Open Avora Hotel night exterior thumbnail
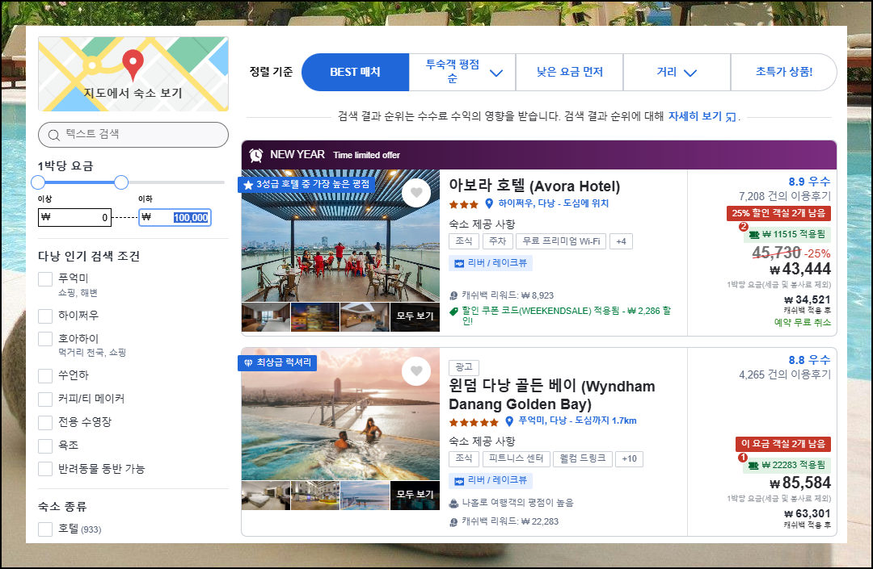 (x=315, y=317)
